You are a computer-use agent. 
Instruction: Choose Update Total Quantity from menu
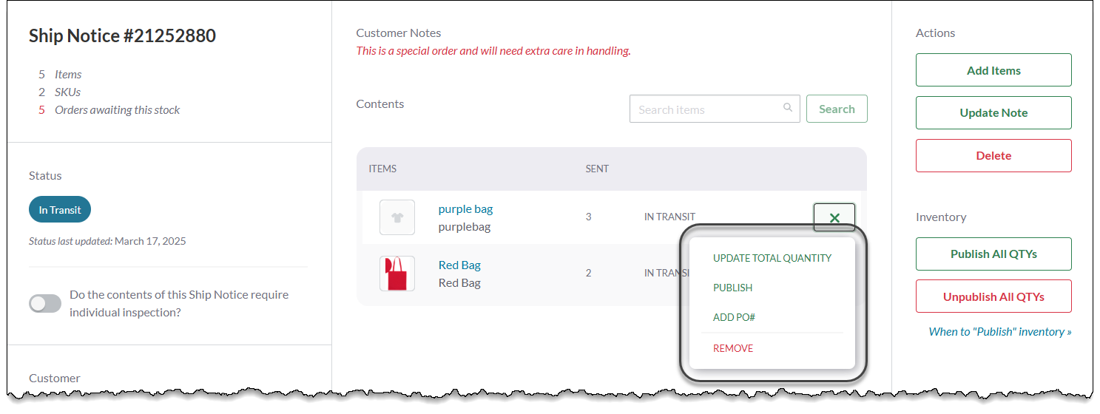(772, 258)
